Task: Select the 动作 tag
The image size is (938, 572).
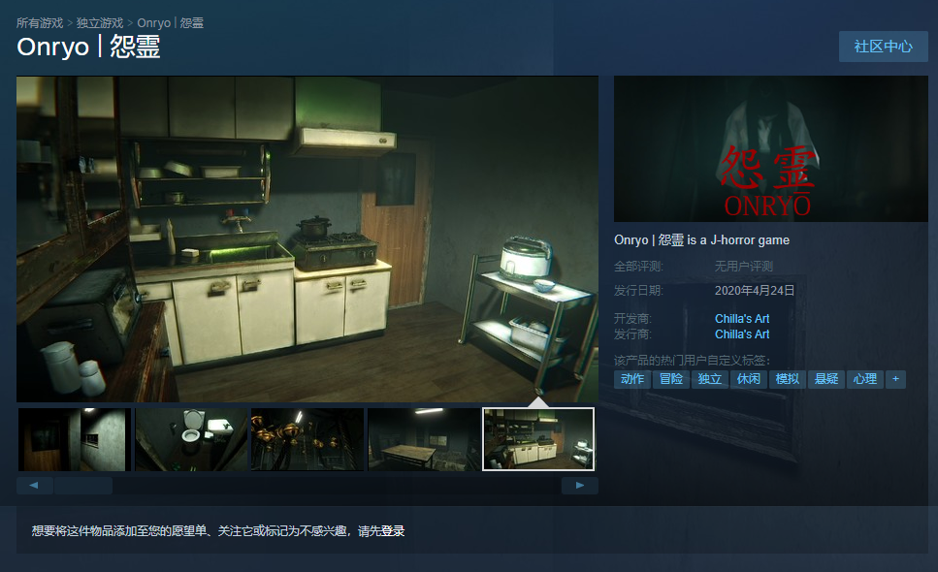Action: 632,379
